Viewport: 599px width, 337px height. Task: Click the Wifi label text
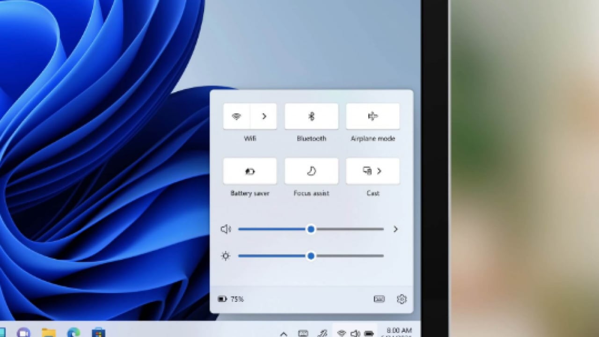coord(250,139)
